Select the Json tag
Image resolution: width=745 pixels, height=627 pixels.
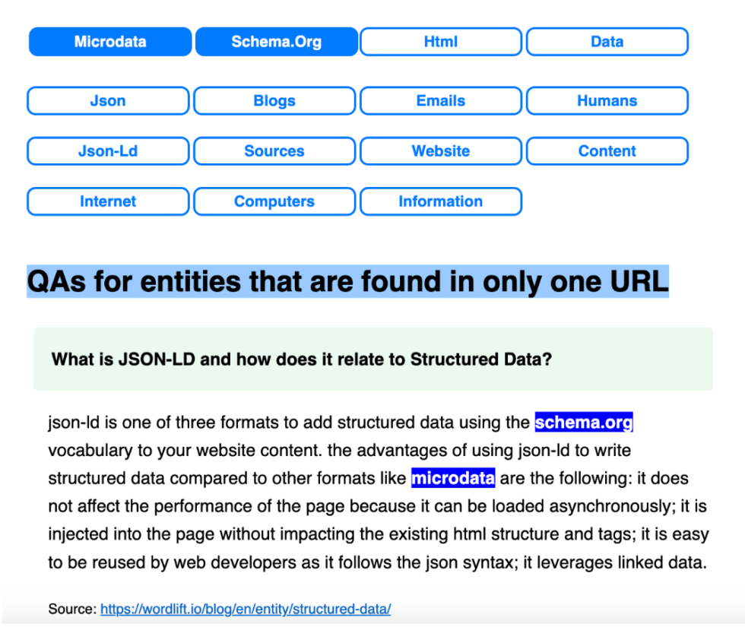(107, 100)
